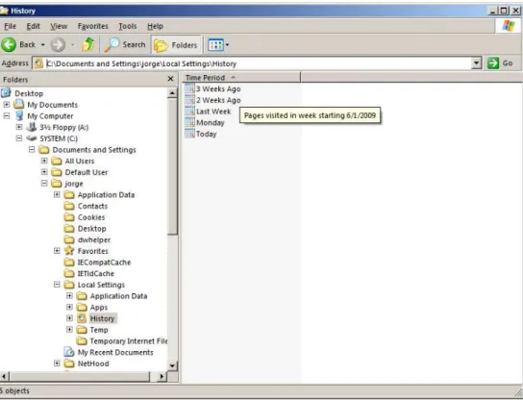Open the address bar dropdown arrow
Viewport: 523px width, 400px height.
[x=477, y=63]
